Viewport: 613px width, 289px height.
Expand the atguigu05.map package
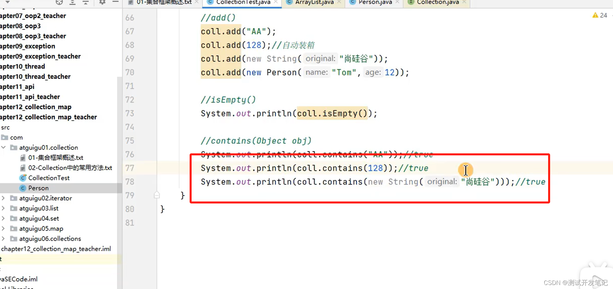3,229
